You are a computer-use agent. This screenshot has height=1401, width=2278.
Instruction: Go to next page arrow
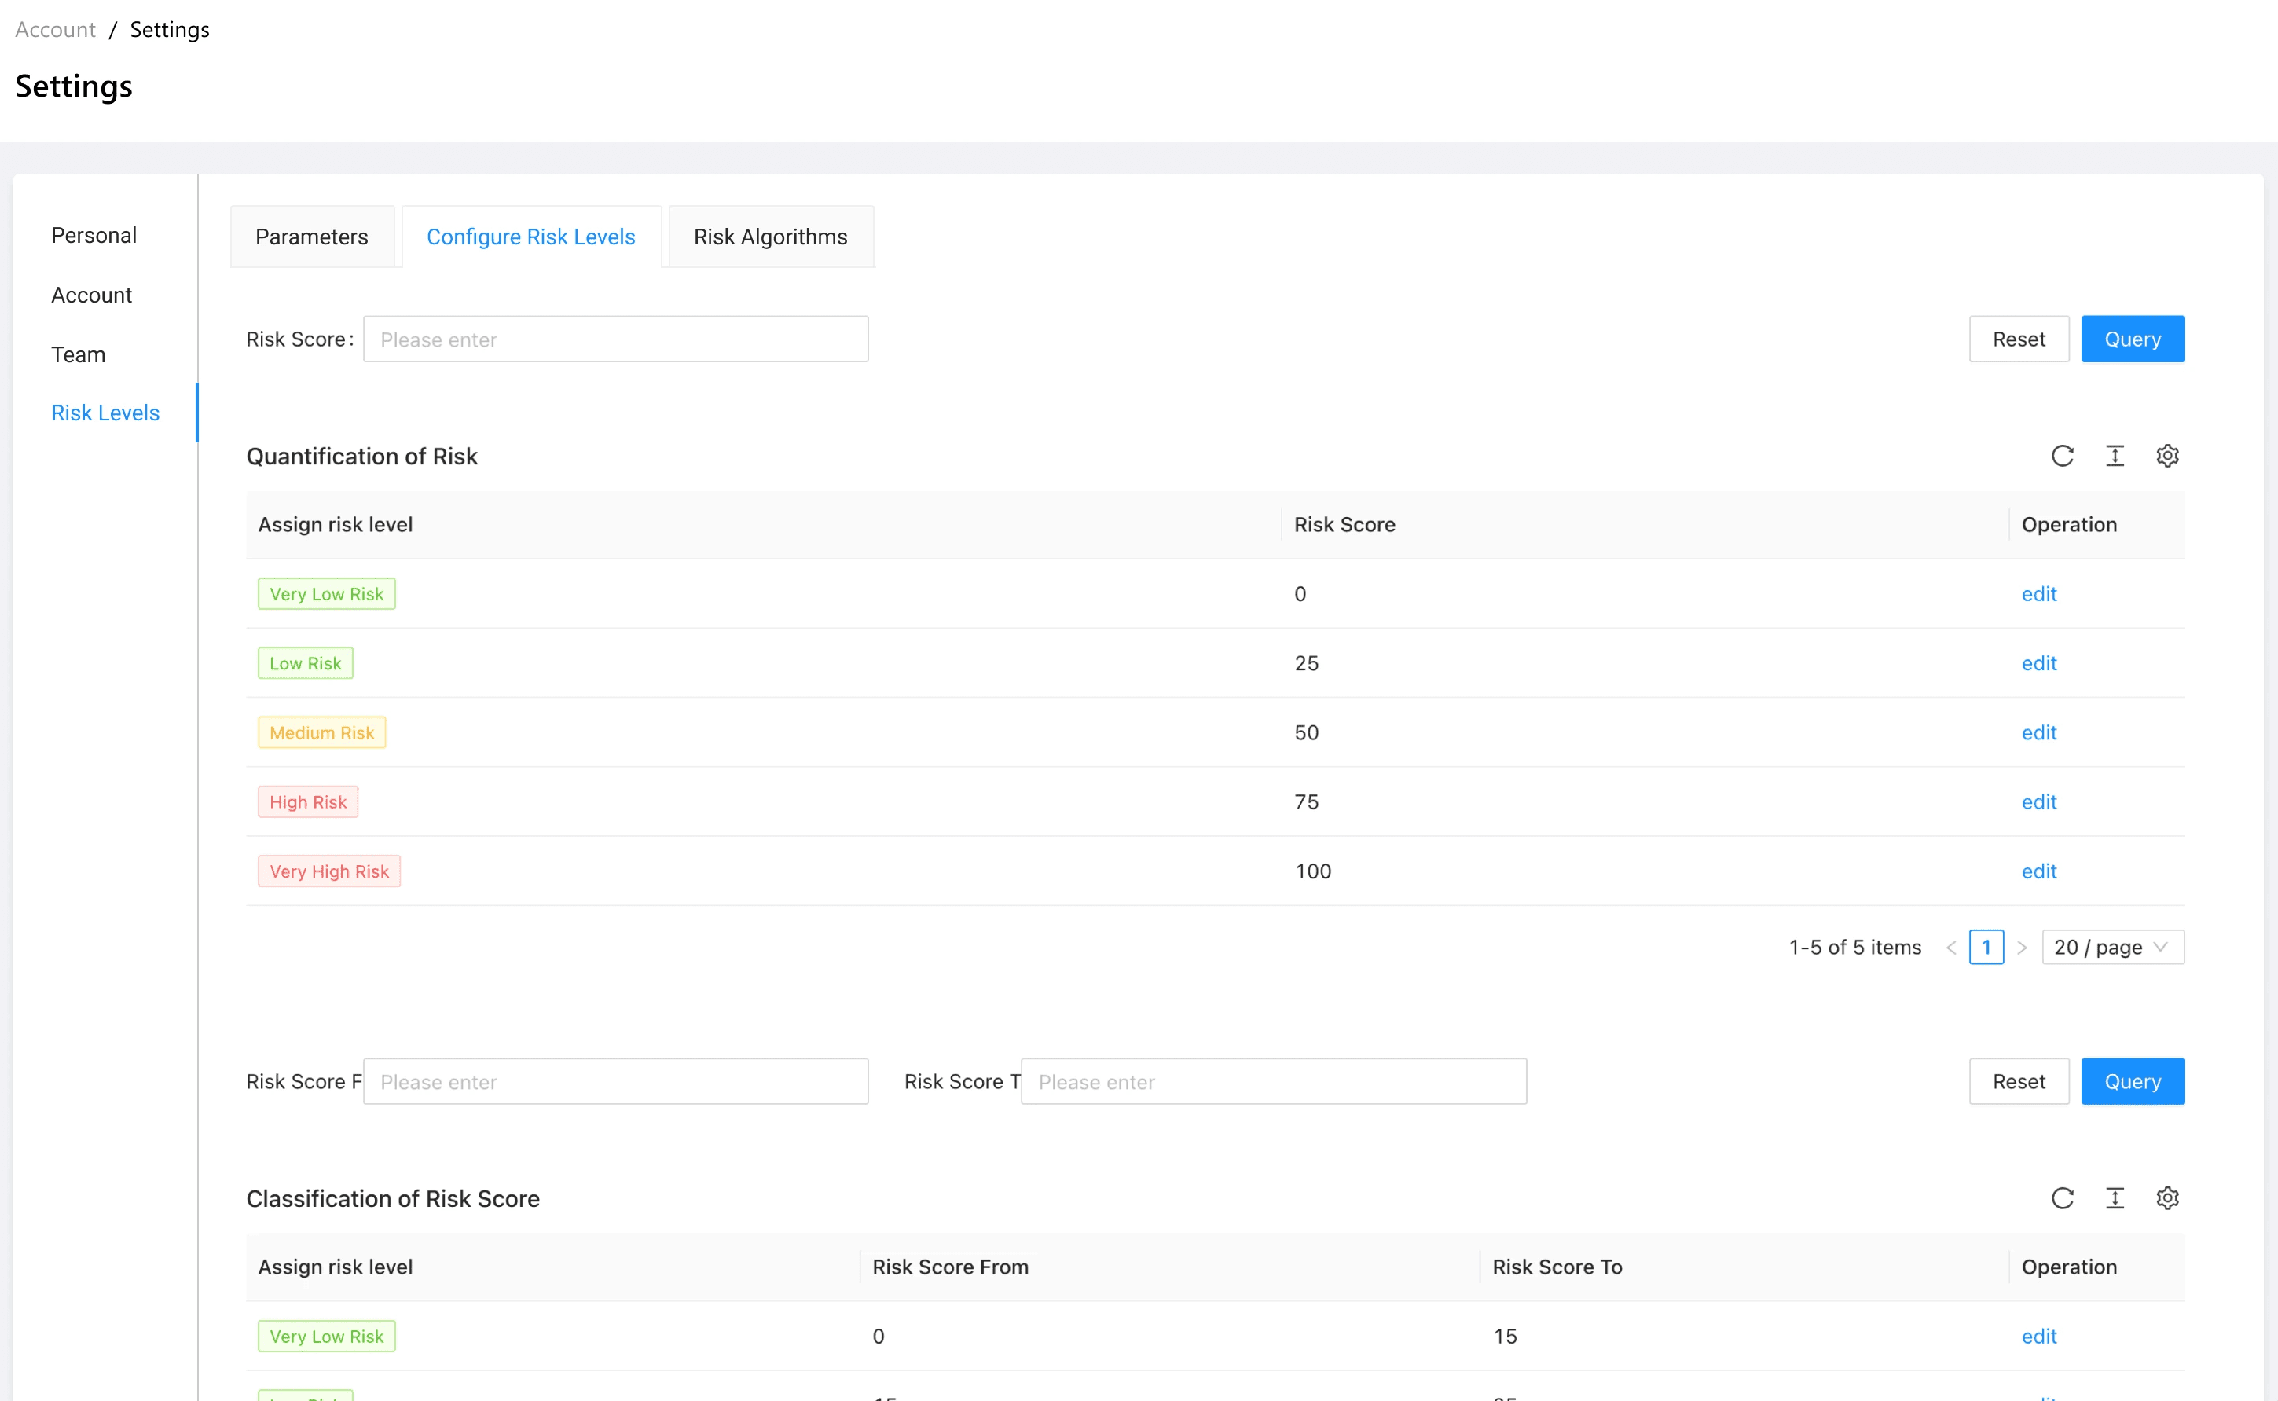[x=2023, y=947]
